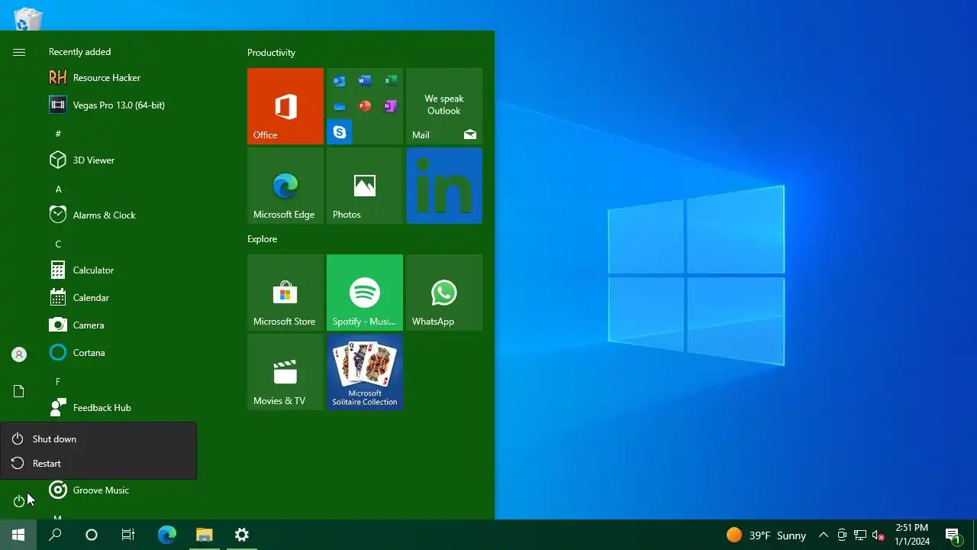This screenshot has width=977, height=550.
Task: Open Task View on taskbar
Action: (128, 535)
